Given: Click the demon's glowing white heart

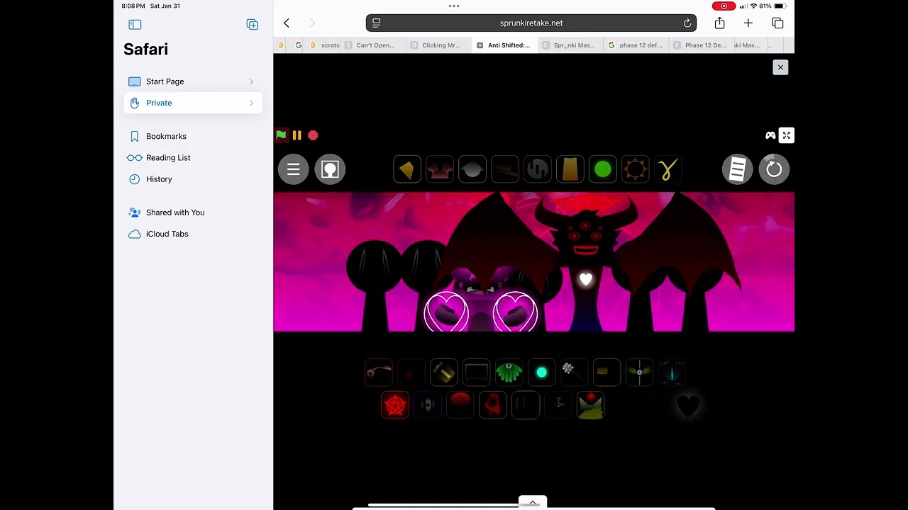Looking at the screenshot, I should coord(586,280).
